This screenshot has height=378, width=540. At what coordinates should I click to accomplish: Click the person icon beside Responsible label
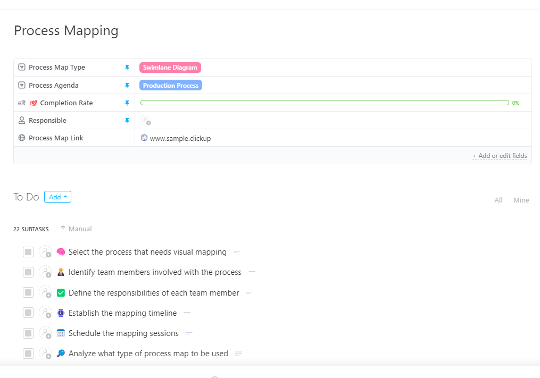[x=21, y=120]
